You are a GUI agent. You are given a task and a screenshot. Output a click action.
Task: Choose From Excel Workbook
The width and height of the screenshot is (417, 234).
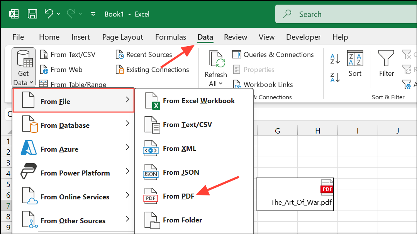pos(194,101)
